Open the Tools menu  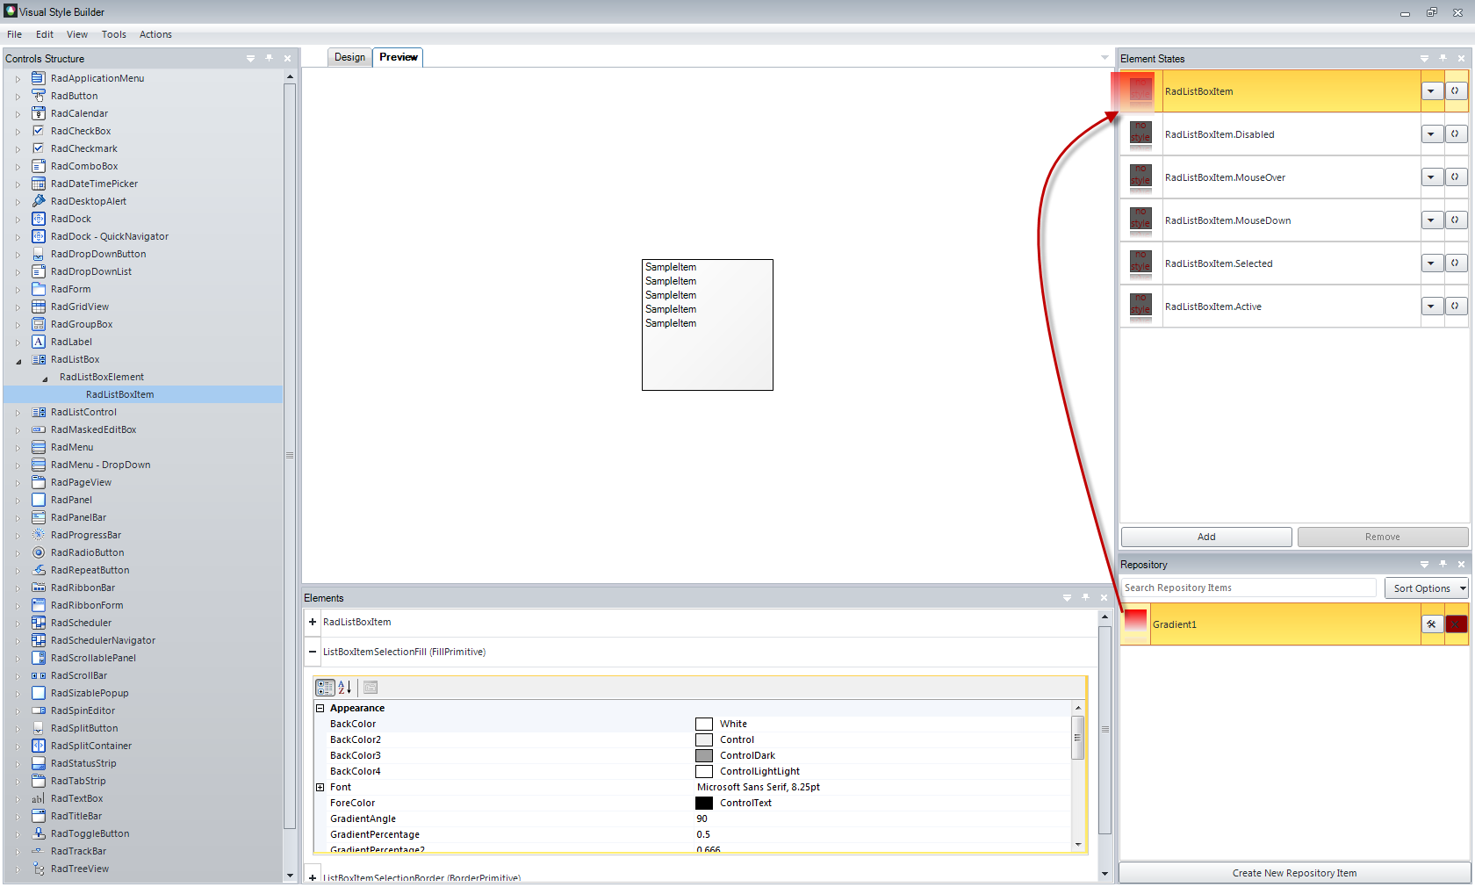(114, 34)
